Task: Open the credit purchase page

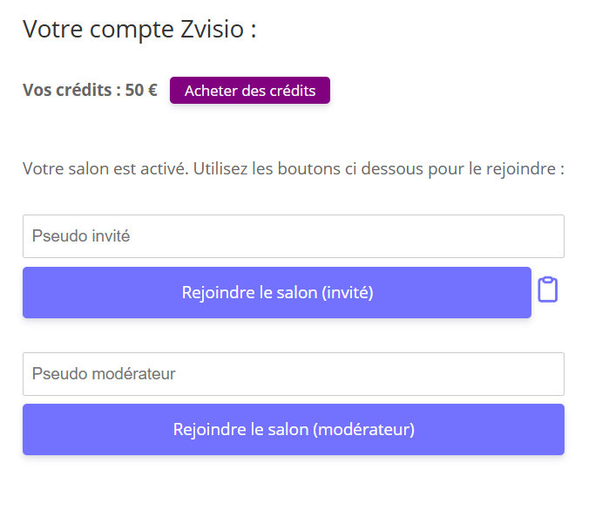Action: point(250,91)
